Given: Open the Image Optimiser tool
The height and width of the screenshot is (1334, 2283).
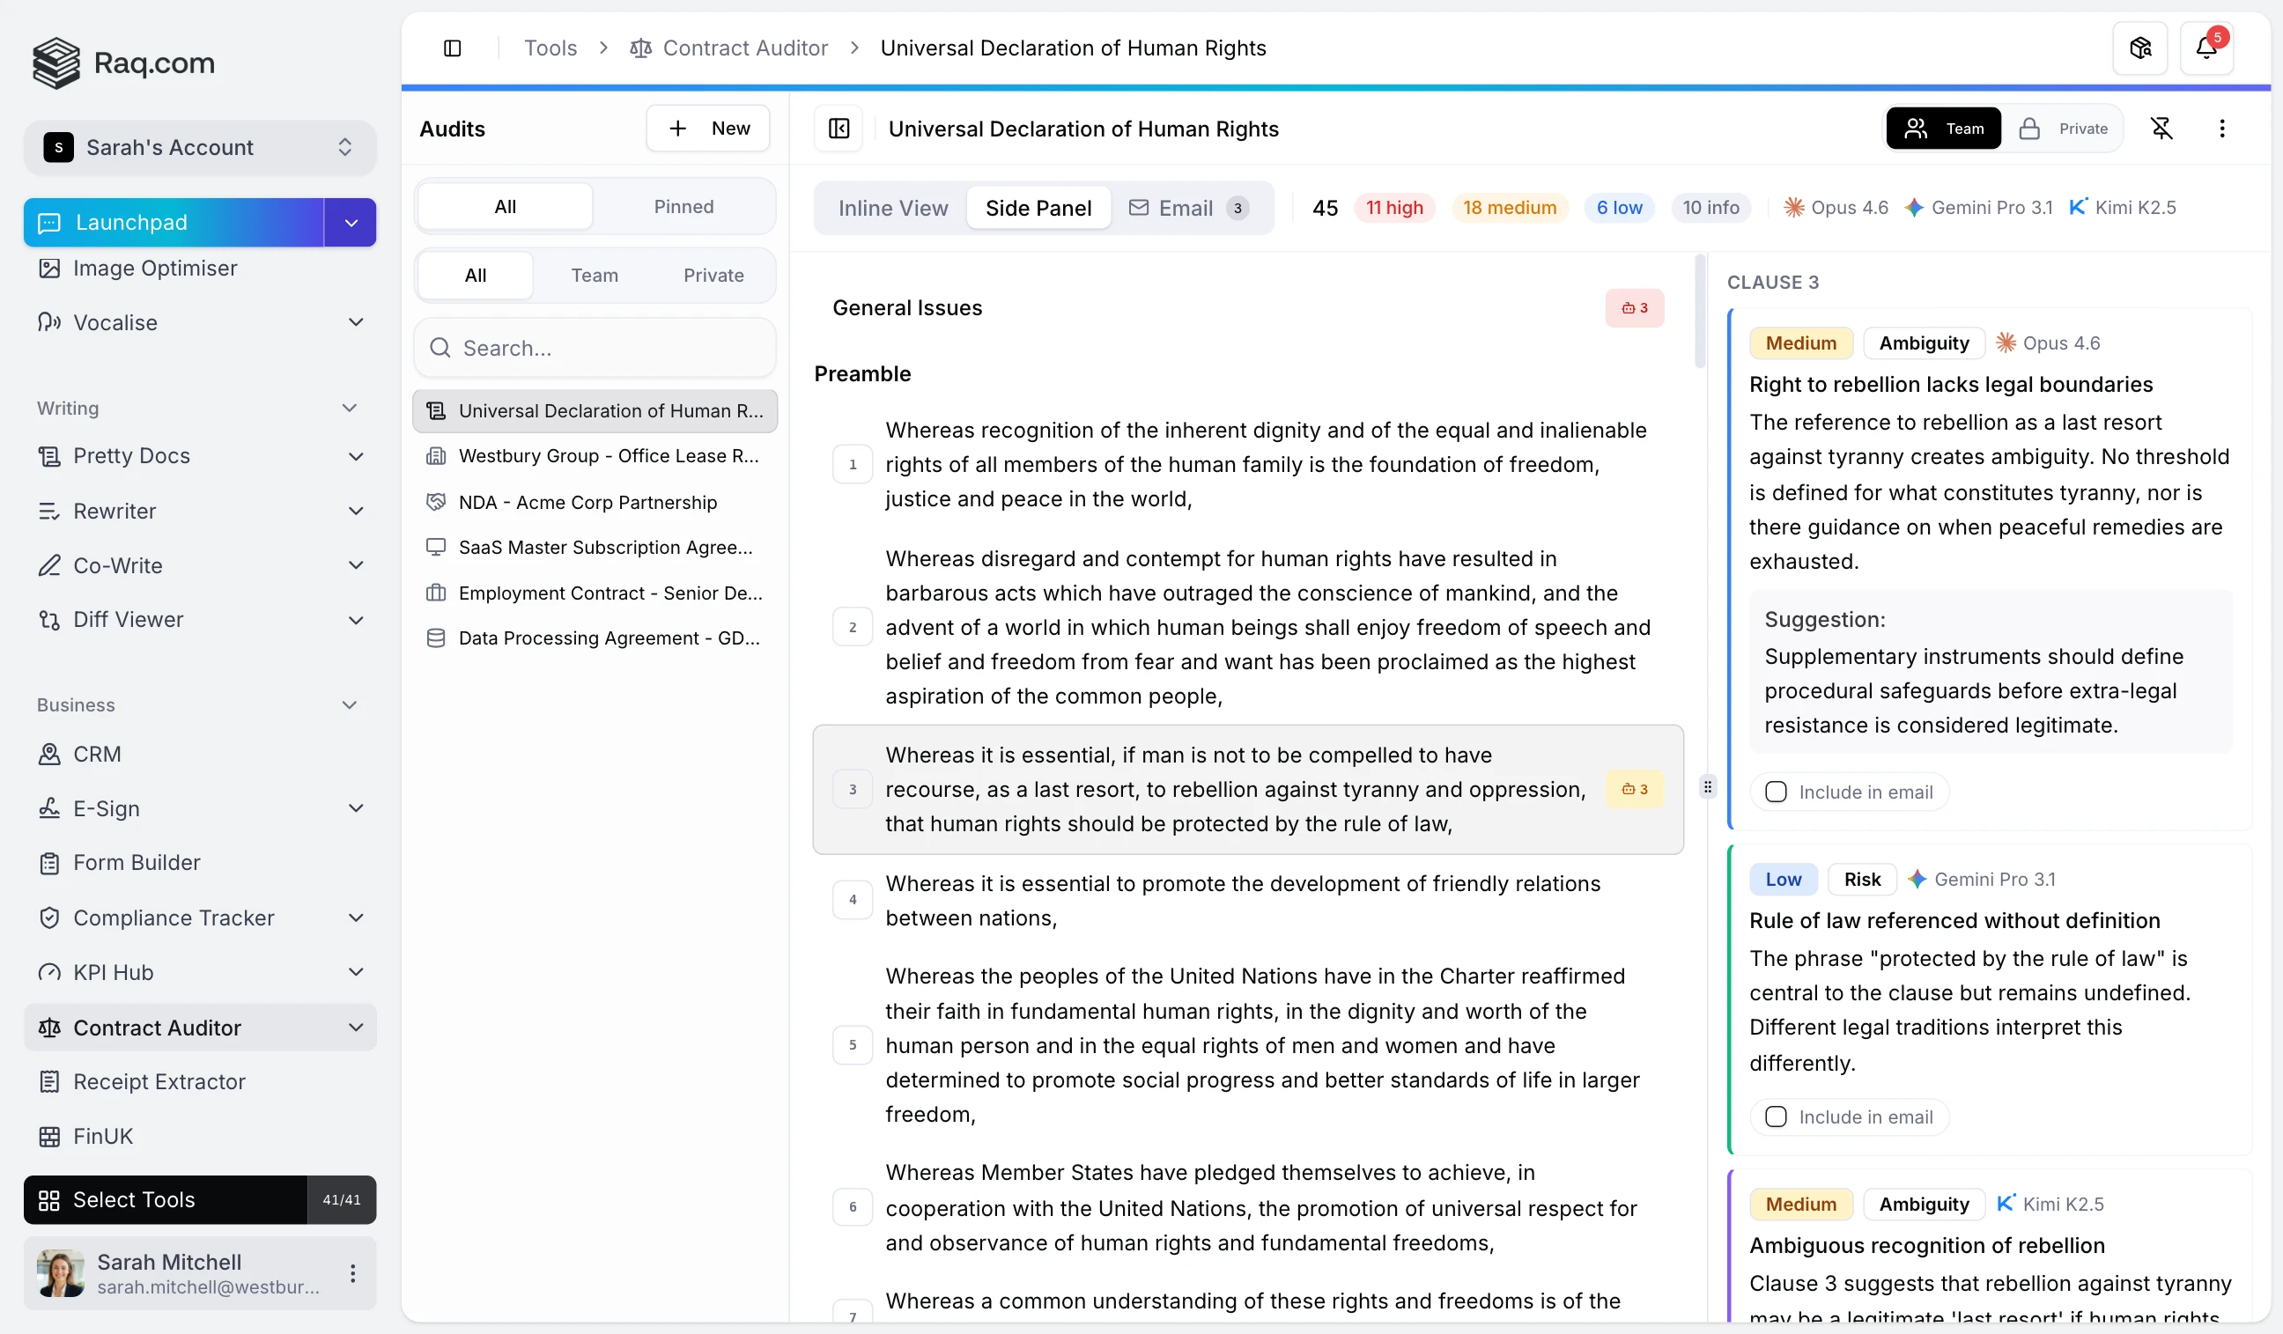Looking at the screenshot, I should [x=154, y=268].
